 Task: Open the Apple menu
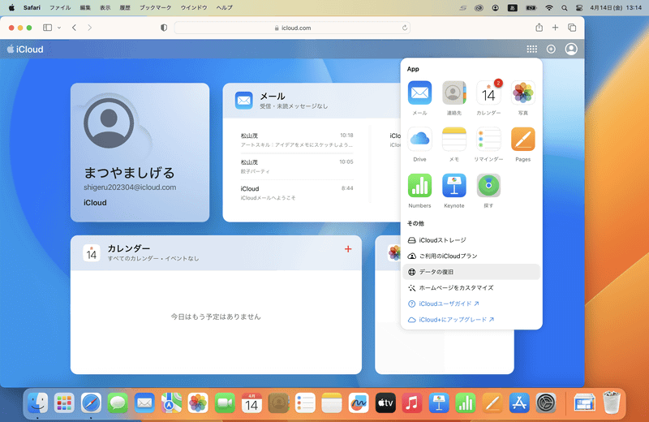coord(11,7)
